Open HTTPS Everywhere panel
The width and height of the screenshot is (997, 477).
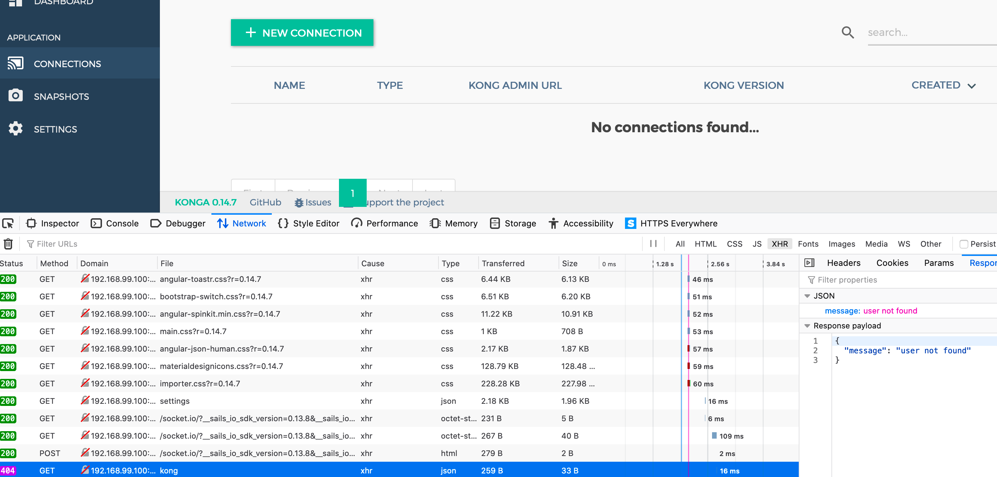tap(671, 224)
